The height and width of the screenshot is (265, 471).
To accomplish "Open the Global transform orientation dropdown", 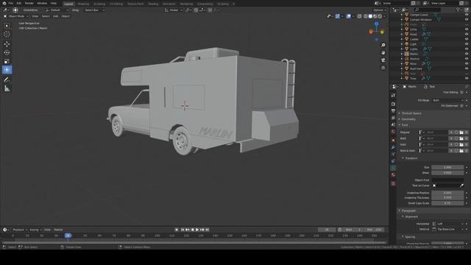I will [174, 10].
